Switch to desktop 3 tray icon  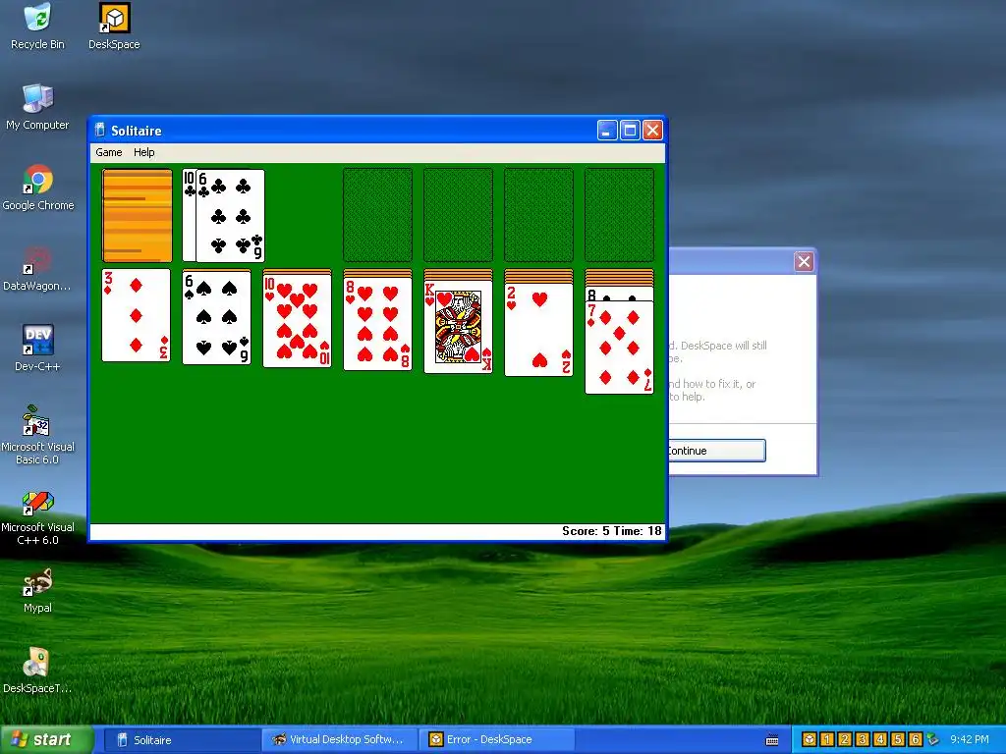point(863,739)
